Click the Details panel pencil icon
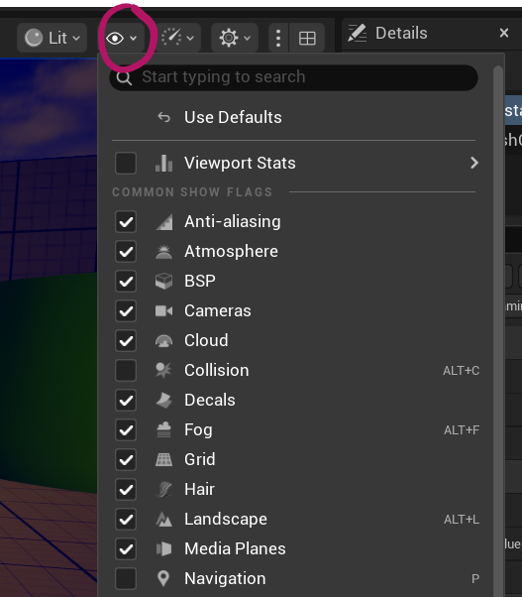Screen dimensions: 522x597 tap(357, 33)
